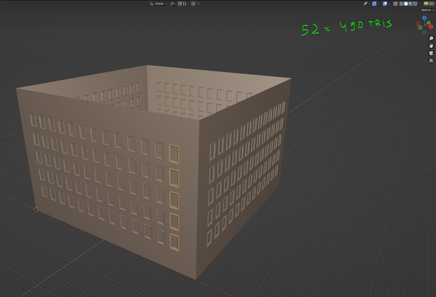436x297 pixels.
Task: Toggle the viewport overlays button
Action: (x=385, y=4)
